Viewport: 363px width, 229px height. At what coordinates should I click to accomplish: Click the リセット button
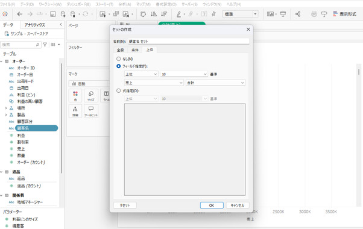click(125, 205)
